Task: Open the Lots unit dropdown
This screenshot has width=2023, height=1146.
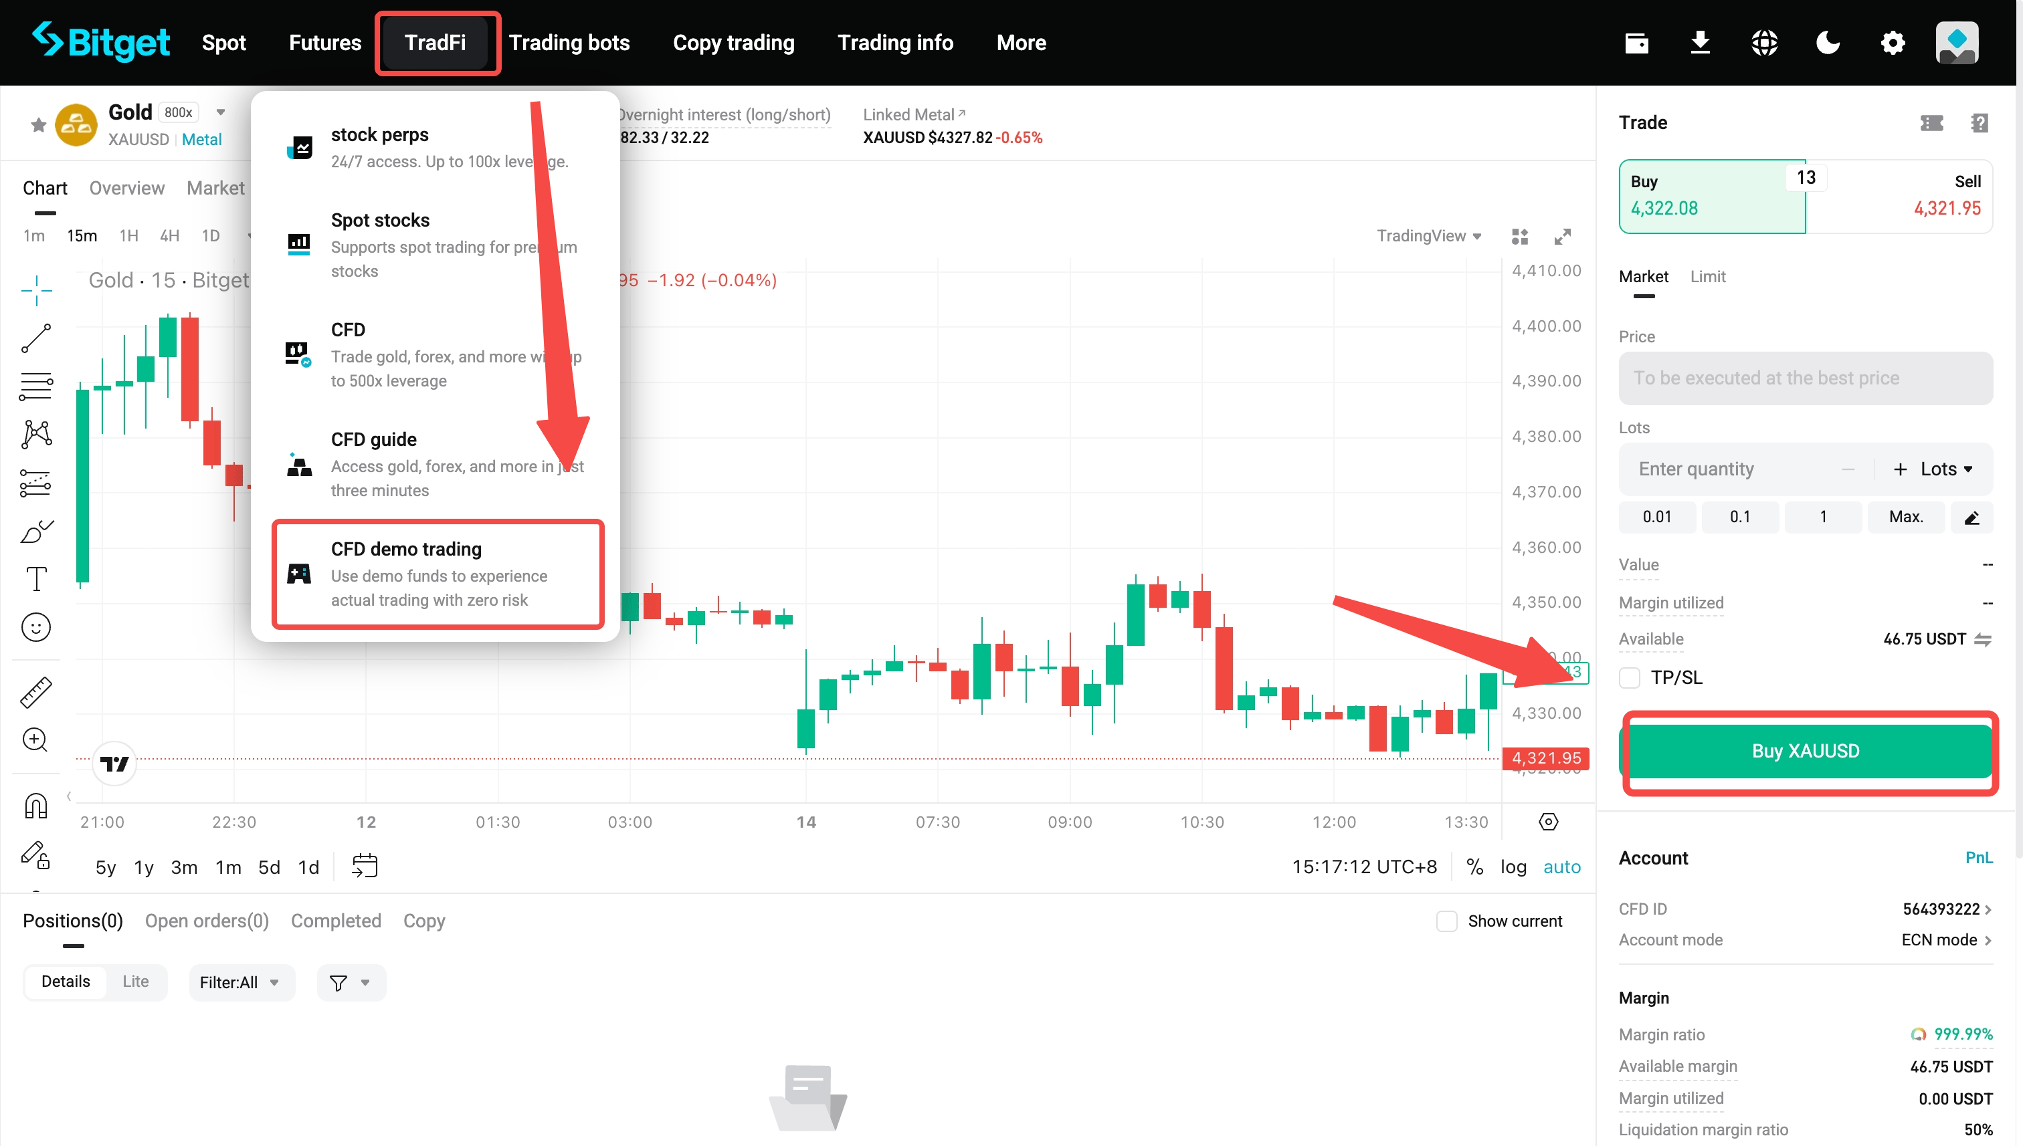Action: click(x=1946, y=469)
